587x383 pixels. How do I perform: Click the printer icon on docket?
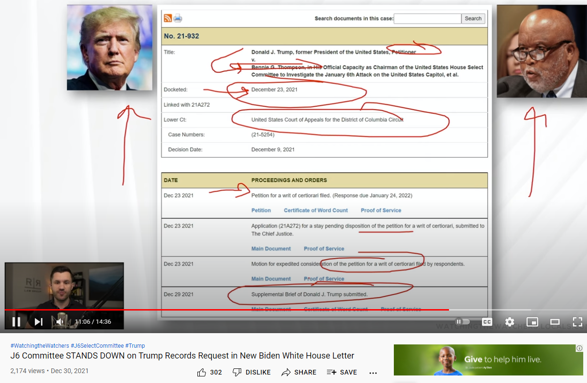point(178,18)
